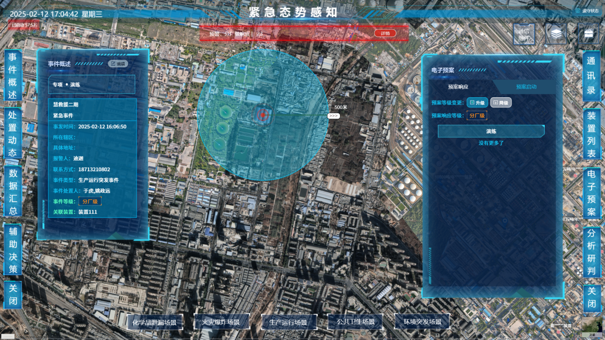The image size is (605, 340).
Task: Click the 升级 upgrade level button
Action: point(477,103)
